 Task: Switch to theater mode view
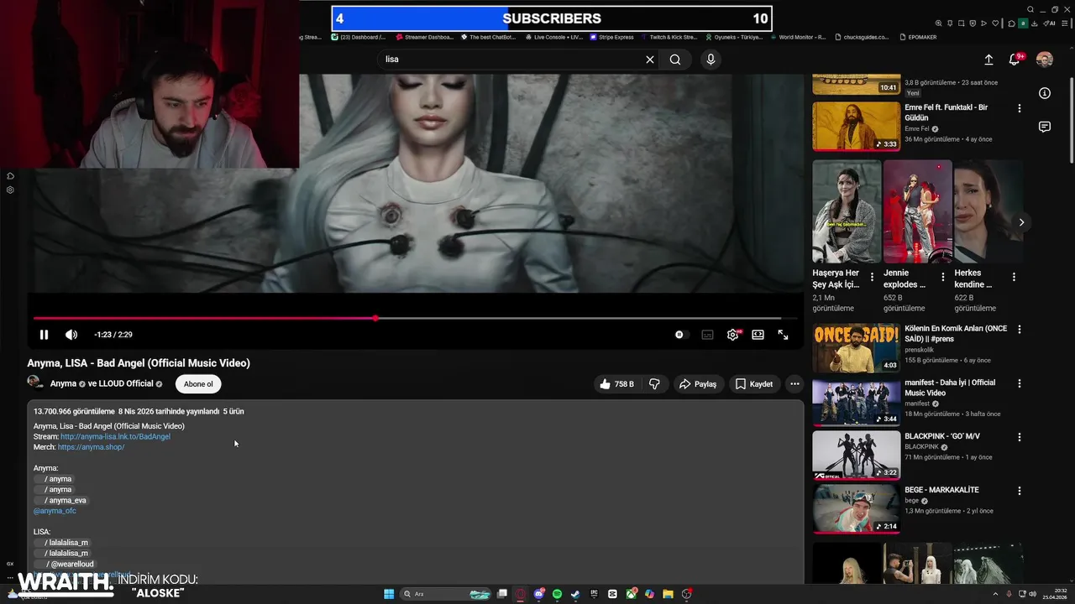point(758,335)
